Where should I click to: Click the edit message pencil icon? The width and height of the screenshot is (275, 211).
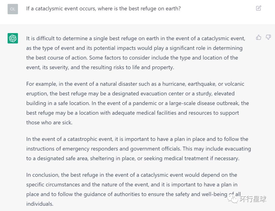[258, 8]
